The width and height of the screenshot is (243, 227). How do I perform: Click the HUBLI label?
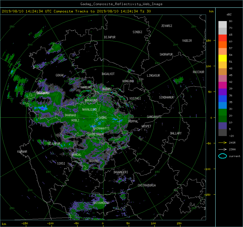[75, 120]
